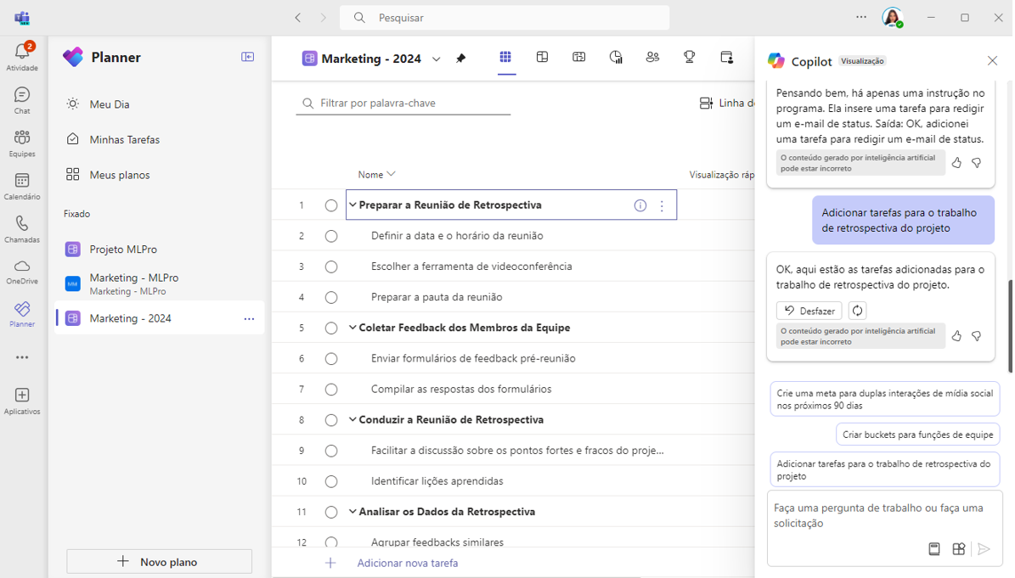Open Teams settings ellipsis in title bar
The image size is (1015, 578).
point(861,18)
